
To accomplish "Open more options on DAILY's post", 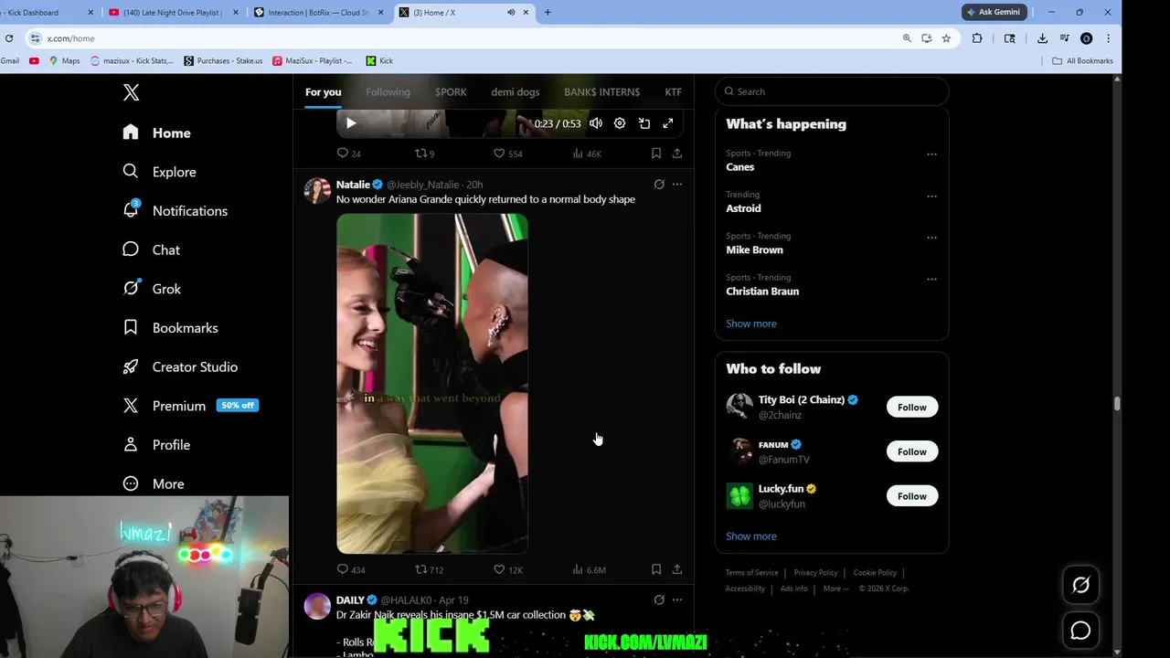I will pos(677,600).
